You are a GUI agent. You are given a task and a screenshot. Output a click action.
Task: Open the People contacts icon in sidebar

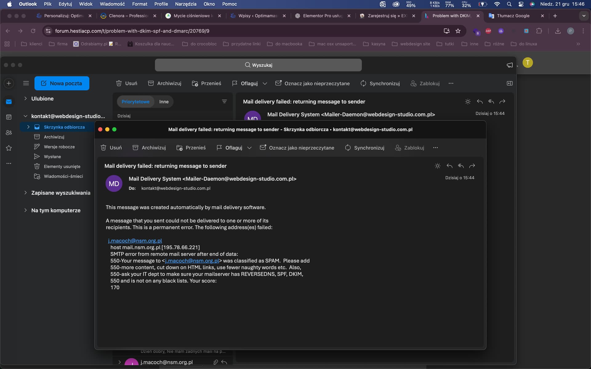(9, 133)
